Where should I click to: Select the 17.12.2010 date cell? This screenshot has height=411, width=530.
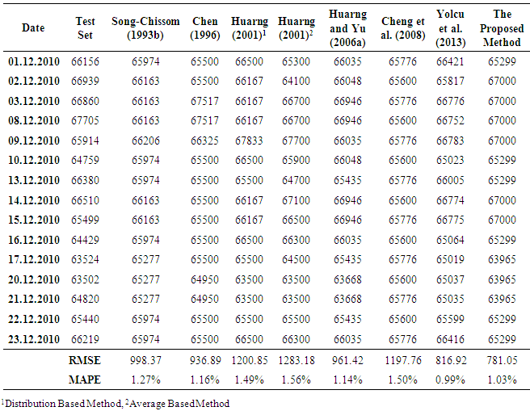pos(33,259)
